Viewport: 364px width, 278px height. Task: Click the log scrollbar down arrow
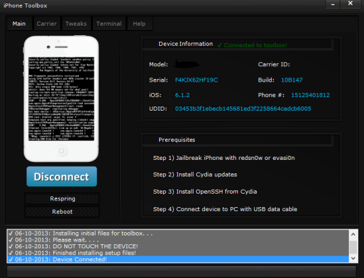coord(353,258)
